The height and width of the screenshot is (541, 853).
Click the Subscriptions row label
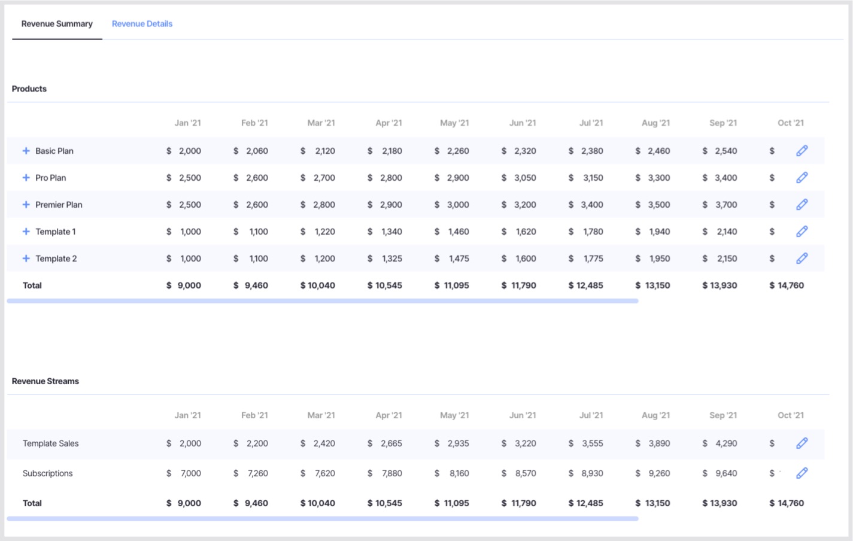click(47, 473)
